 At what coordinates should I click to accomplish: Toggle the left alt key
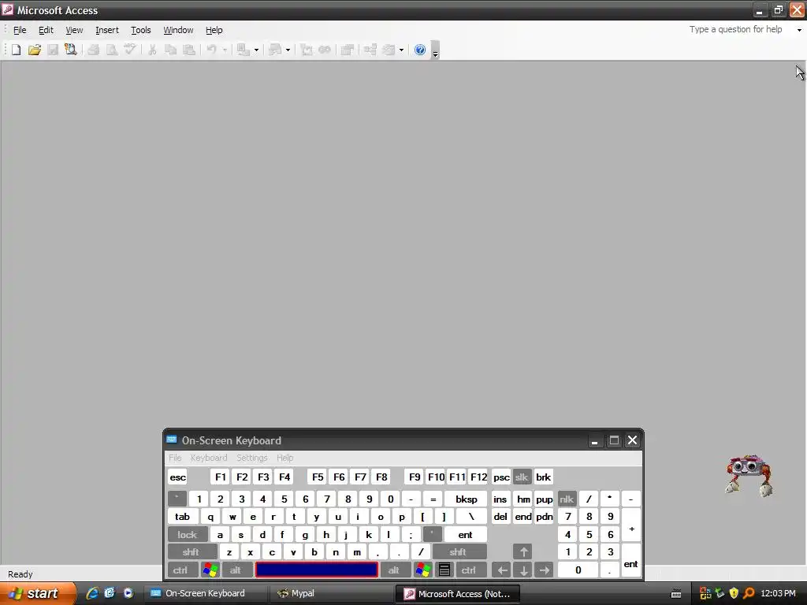tap(236, 570)
